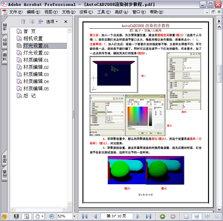Open the 注释(C) menu
Viewport: 223px width, 221px height.
86,12
